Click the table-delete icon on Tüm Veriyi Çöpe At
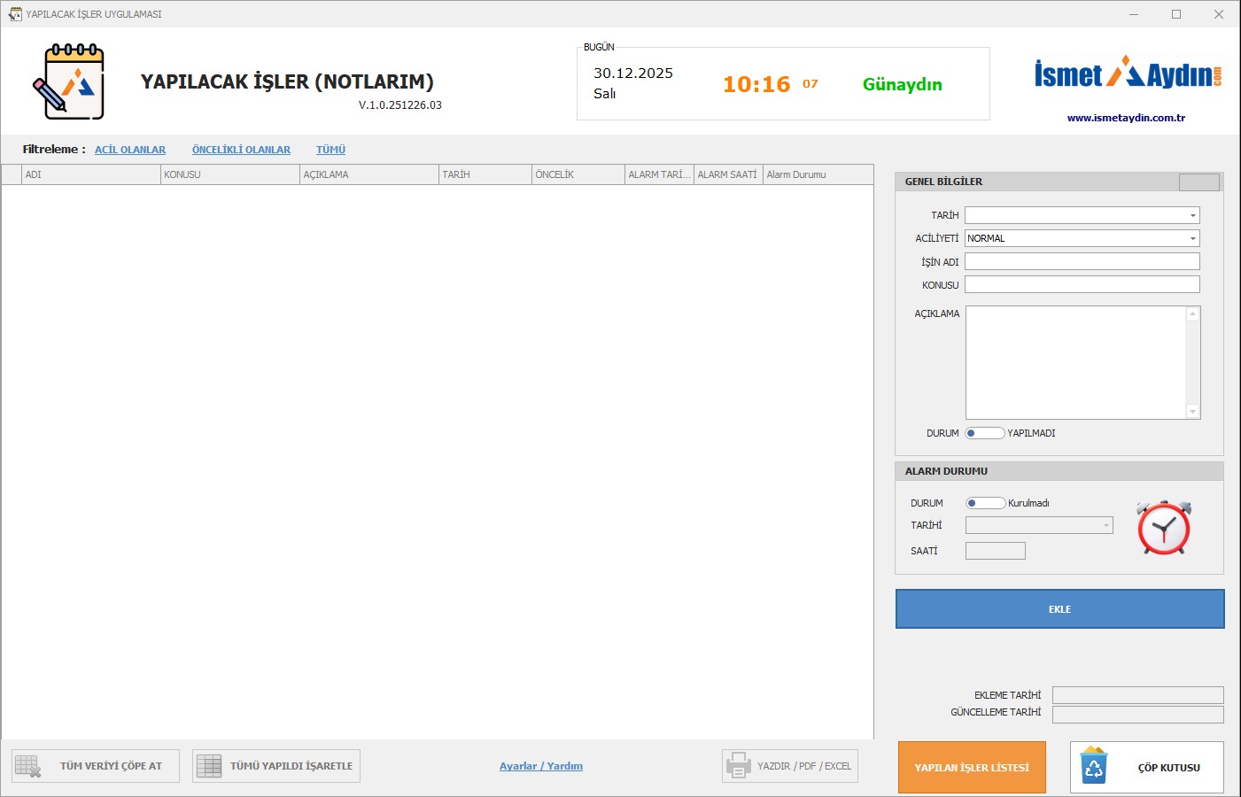 (28, 766)
